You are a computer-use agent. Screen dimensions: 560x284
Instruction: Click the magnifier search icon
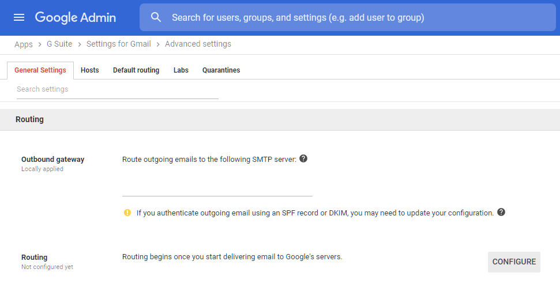[x=156, y=17]
